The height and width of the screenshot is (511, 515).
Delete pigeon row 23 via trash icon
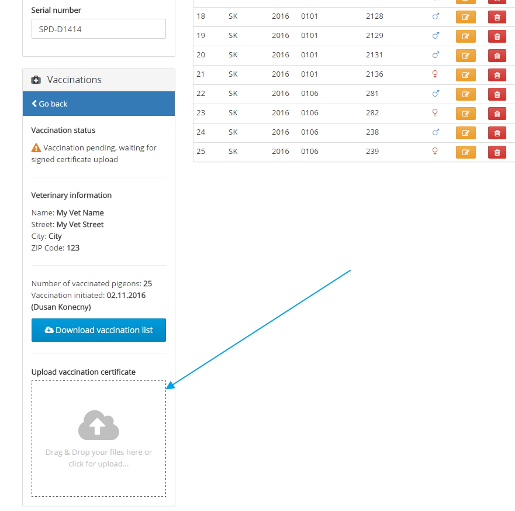[497, 114]
